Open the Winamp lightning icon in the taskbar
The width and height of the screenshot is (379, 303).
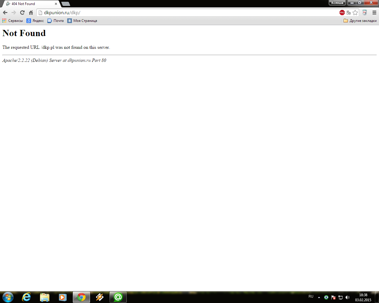pos(100,297)
